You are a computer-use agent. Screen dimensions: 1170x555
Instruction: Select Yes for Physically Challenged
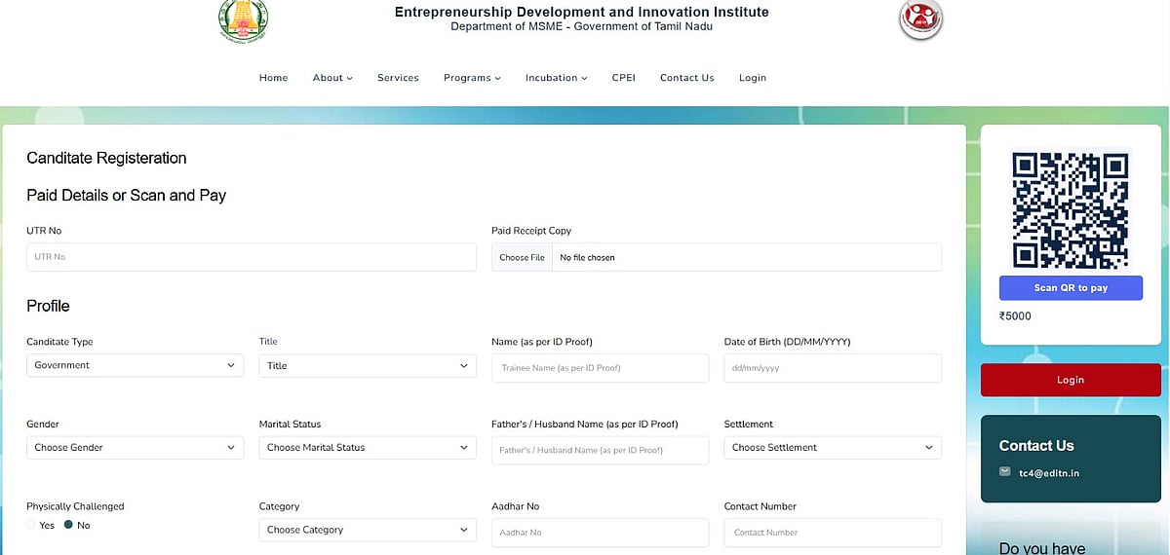32,525
